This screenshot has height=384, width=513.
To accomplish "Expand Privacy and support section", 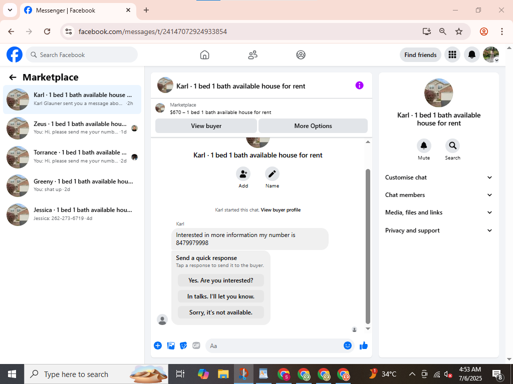I will 439,230.
